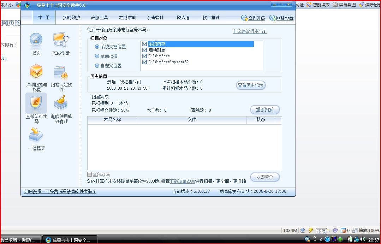Toggle the C:\Windows checkbox
The height and width of the screenshot is (244, 381).
point(144,56)
